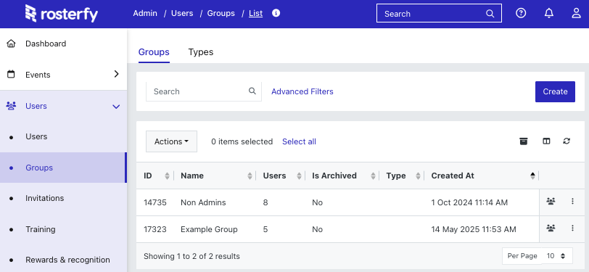Open Advanced Filters link
This screenshot has height=272, width=589.
[302, 91]
